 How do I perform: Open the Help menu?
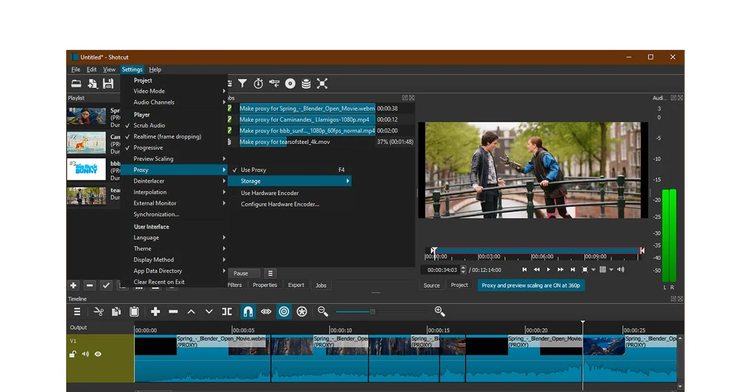tap(155, 69)
